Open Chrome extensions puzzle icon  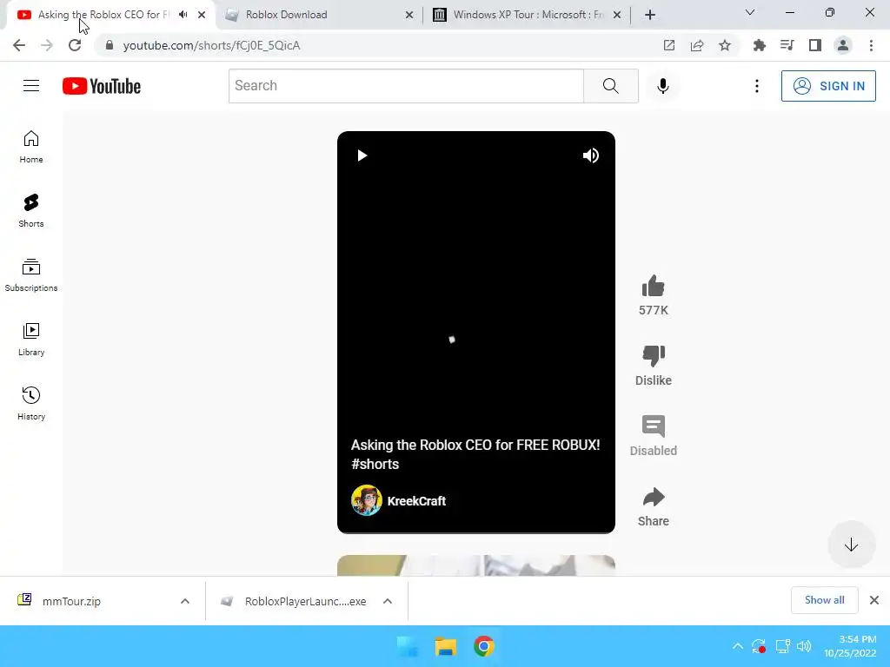point(760,45)
